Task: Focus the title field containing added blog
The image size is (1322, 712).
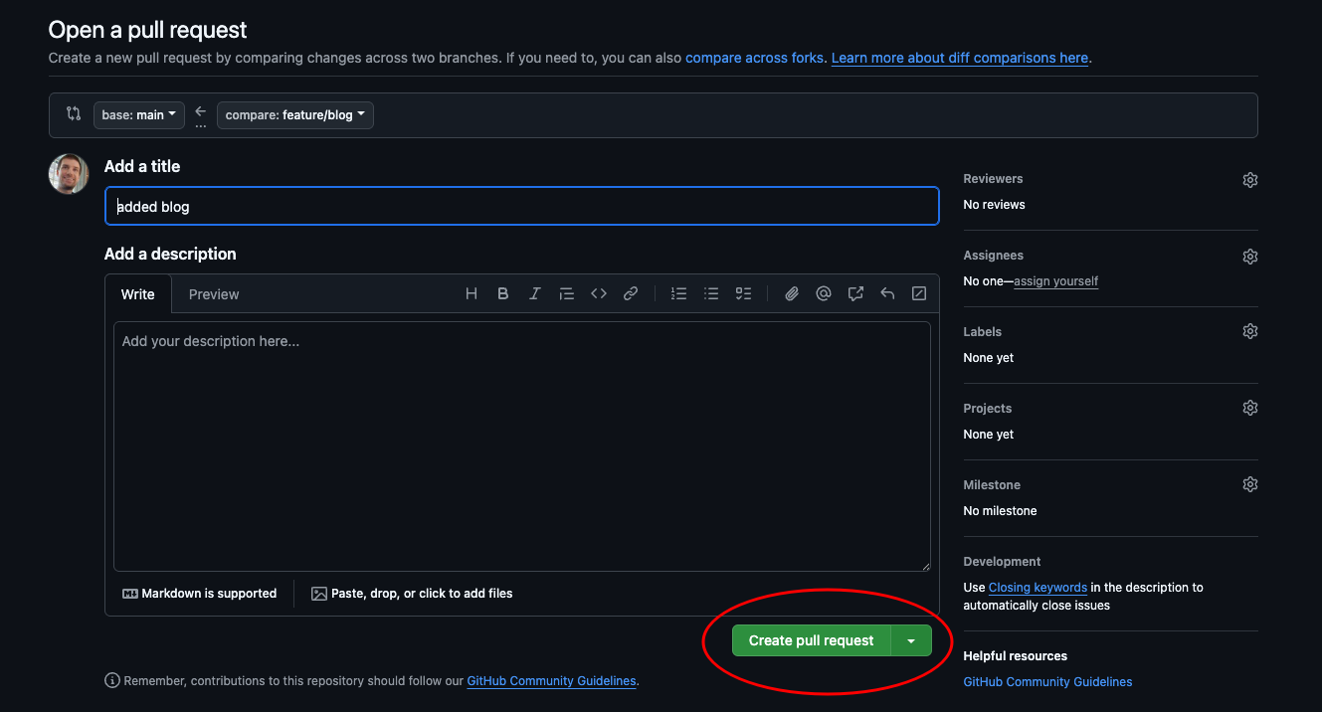Action: coord(521,207)
